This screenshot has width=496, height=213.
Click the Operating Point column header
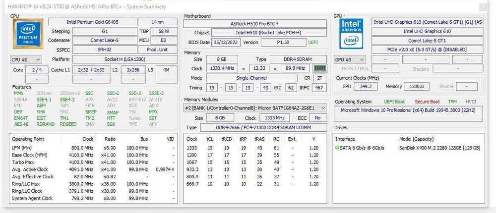click(x=28, y=139)
